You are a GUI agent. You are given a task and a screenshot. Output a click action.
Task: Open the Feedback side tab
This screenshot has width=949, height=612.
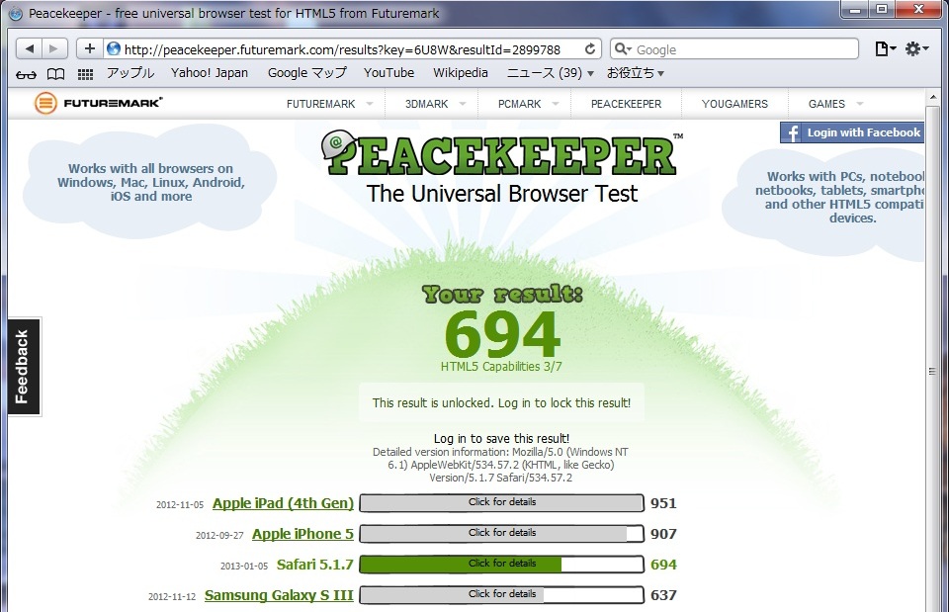tap(24, 366)
